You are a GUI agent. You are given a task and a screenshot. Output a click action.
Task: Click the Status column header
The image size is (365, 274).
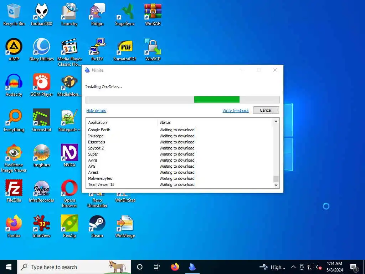(214, 122)
